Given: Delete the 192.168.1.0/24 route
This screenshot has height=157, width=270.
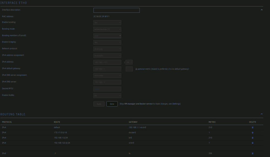Looking at the screenshot, I should pos(252,138).
